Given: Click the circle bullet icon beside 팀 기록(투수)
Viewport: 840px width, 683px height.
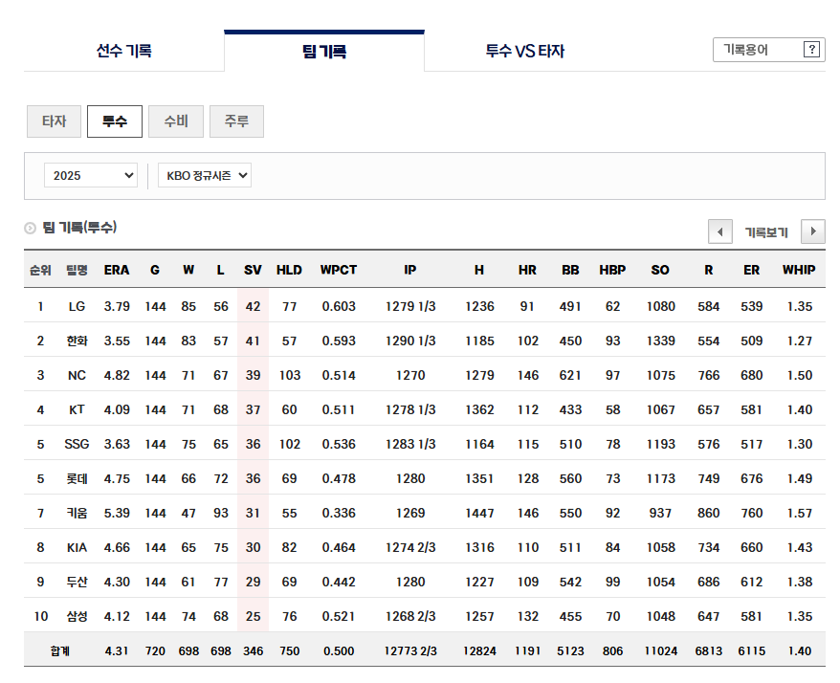Looking at the screenshot, I should point(30,229).
